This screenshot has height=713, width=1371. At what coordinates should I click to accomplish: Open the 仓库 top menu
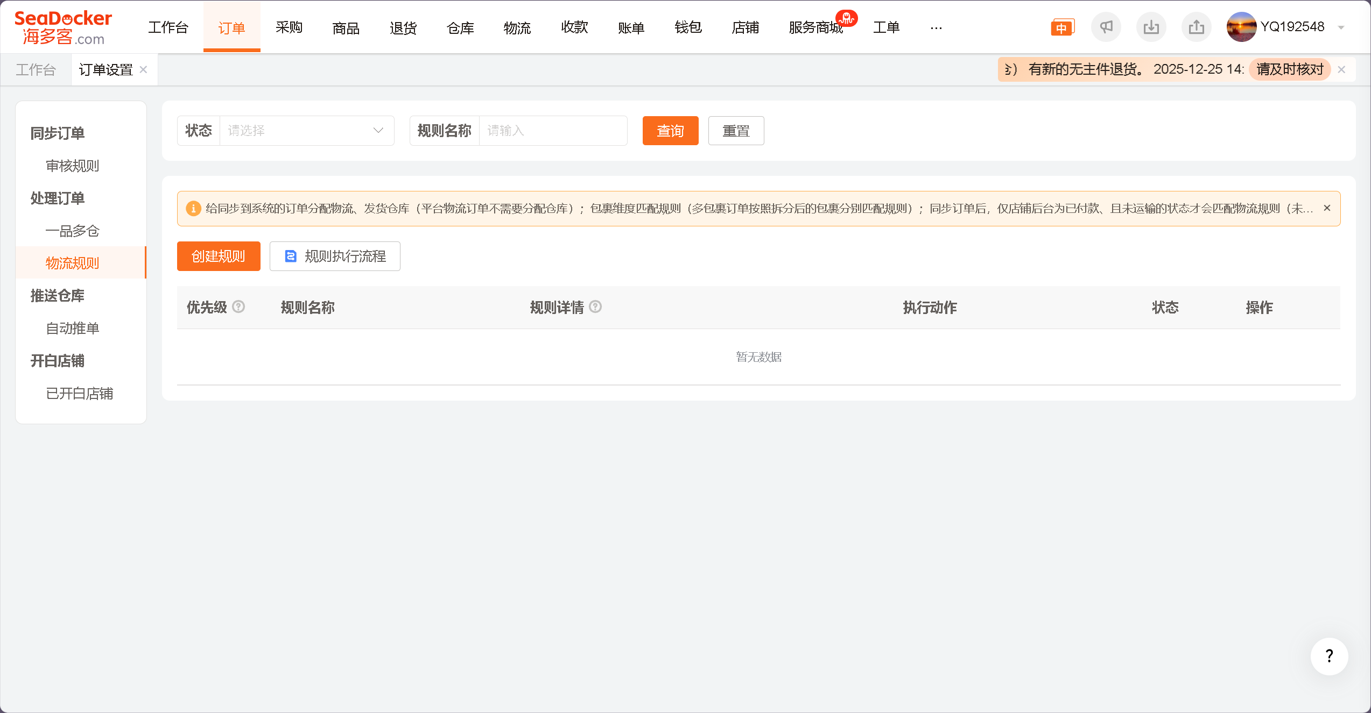(x=460, y=27)
